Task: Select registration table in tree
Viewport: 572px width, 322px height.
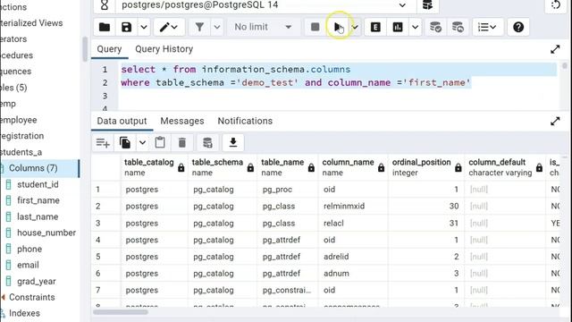Action: point(22,136)
